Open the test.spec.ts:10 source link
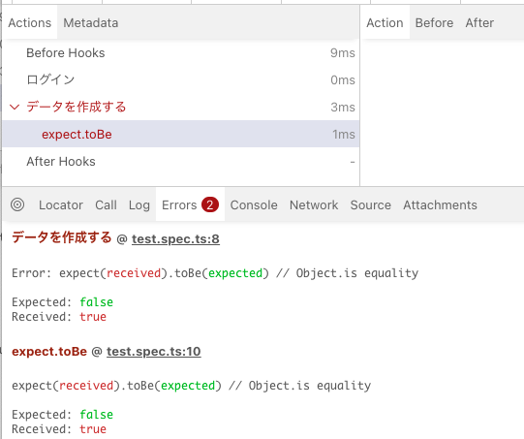Image resolution: width=524 pixels, height=439 pixels. coord(154,352)
